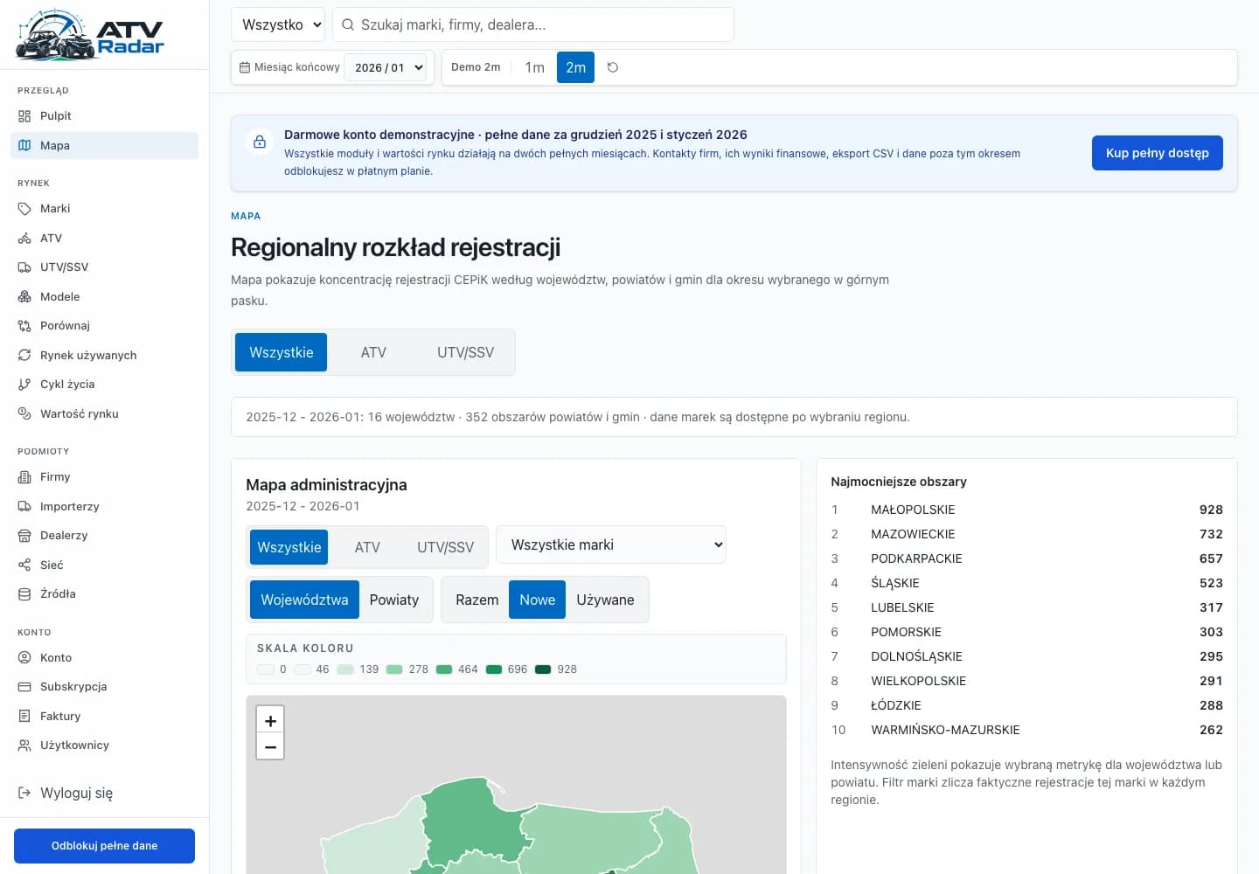
Task: Open Cykl życia branch icon item
Action: (24, 385)
